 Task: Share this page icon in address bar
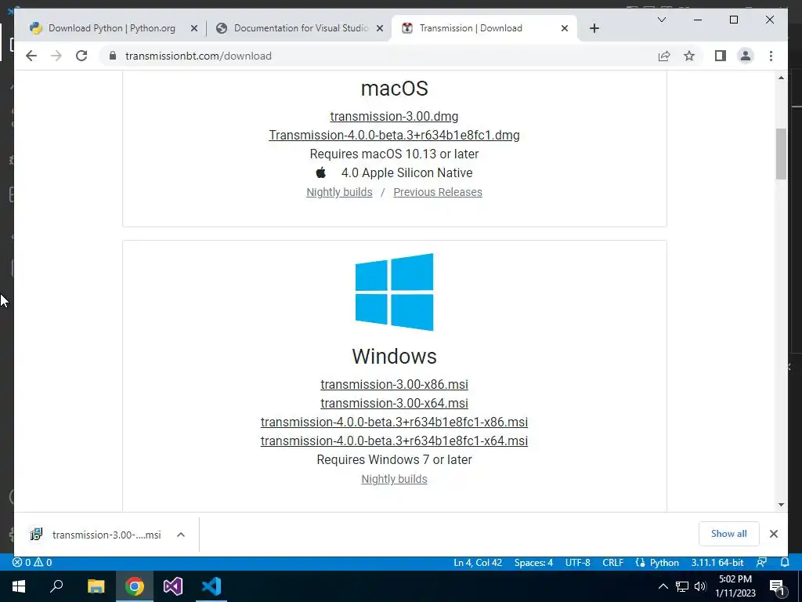point(664,56)
